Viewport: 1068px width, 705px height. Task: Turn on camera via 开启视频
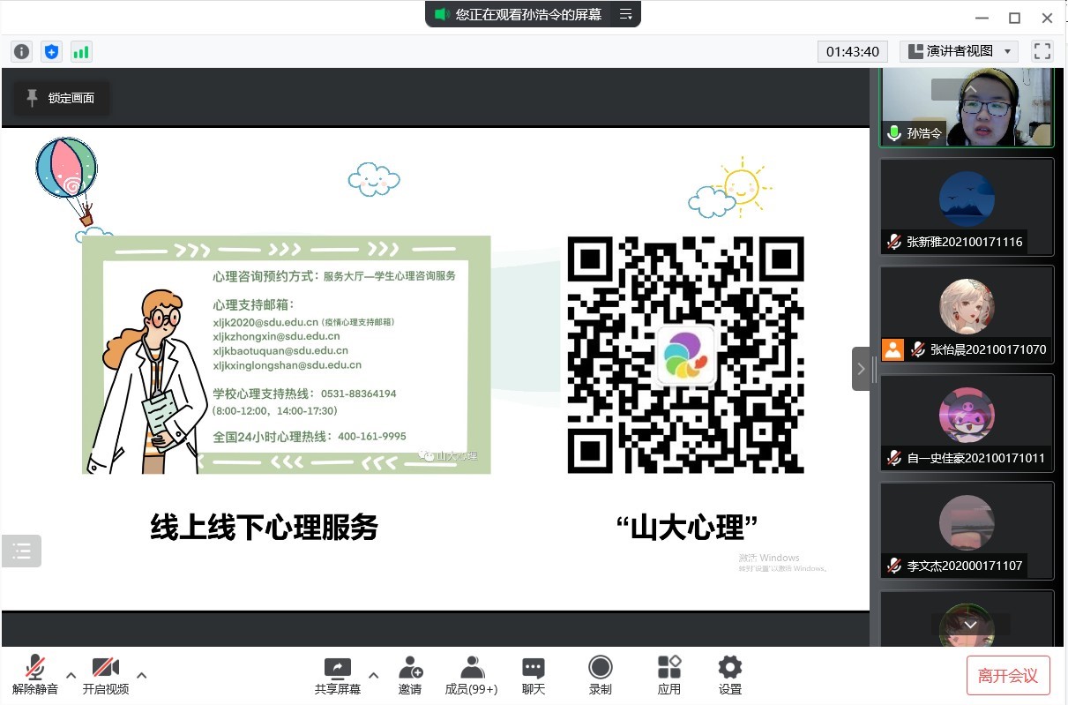[106, 675]
